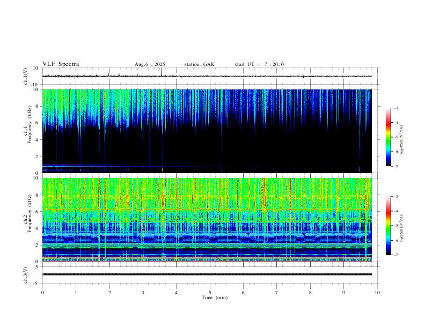425x328 pixels.
Task: Click the 'station=GAK' label
Action: (199, 64)
